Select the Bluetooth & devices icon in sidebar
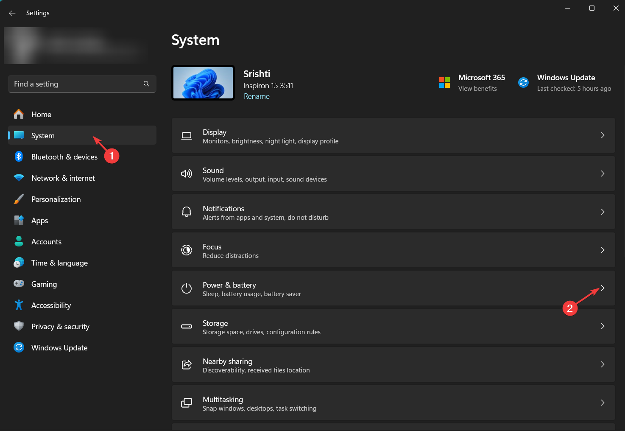 click(x=19, y=157)
